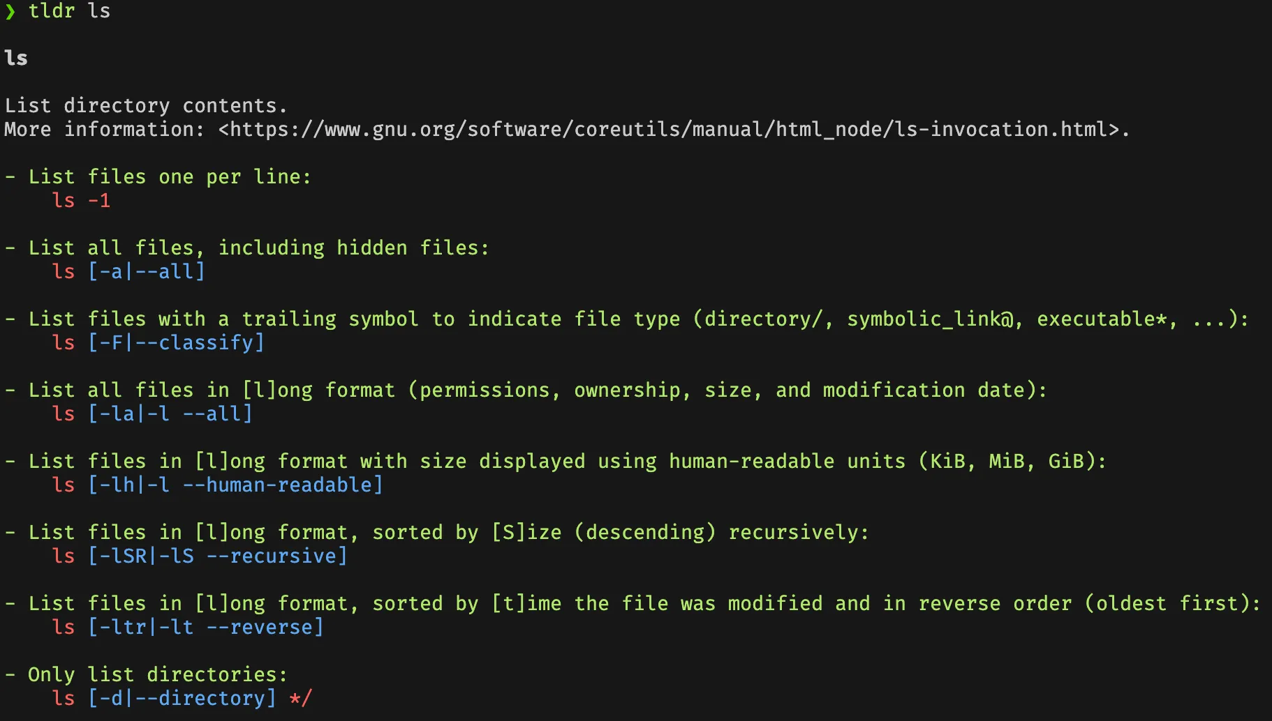
Task: Click the typed "tldr ls" command
Action: [x=69, y=11]
